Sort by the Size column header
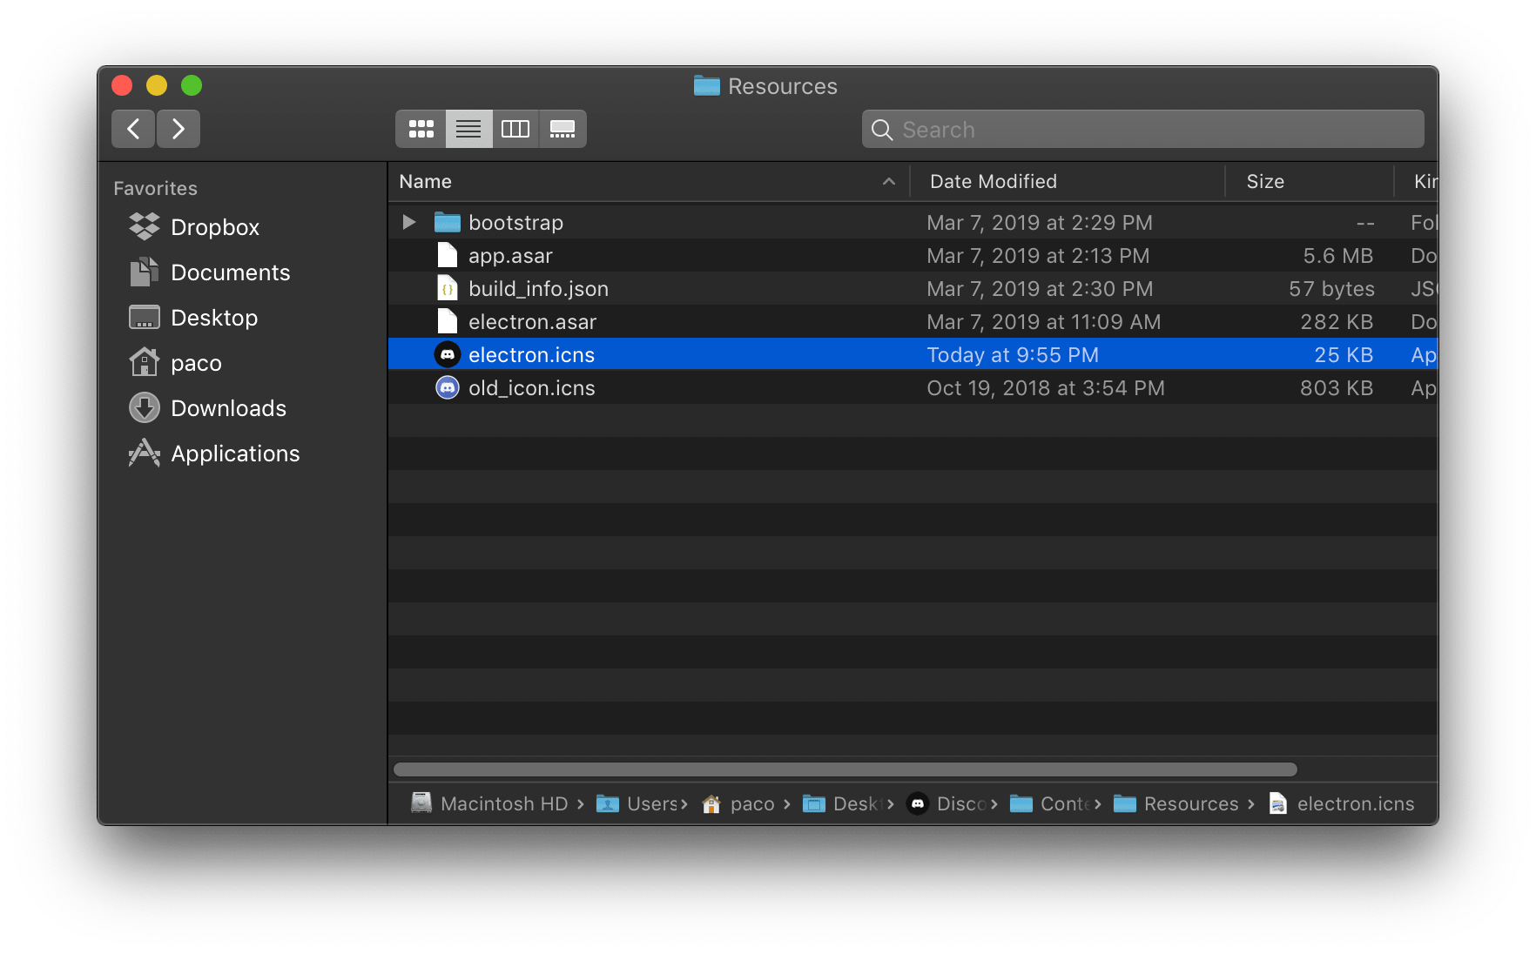 1310,181
